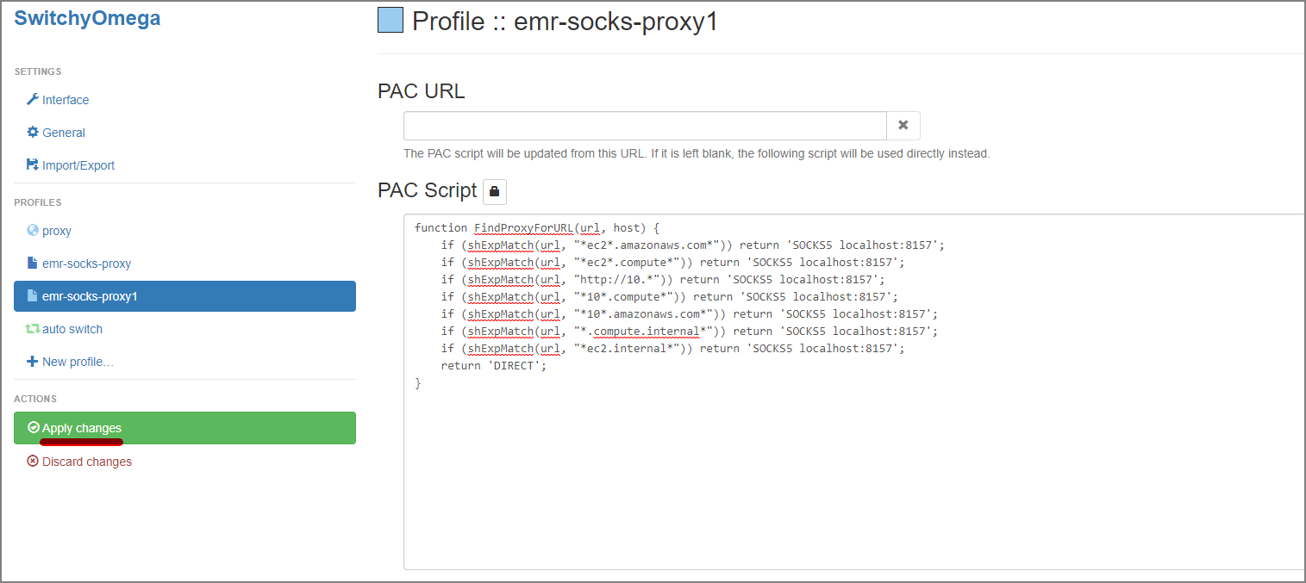The width and height of the screenshot is (1306, 583).
Task: Click the blue profile color swatch
Action: point(391,19)
